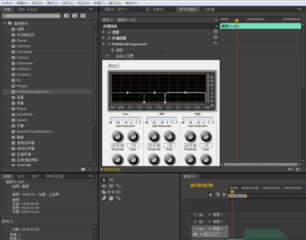Reset the MultibandCompressor effect icon
306x240 pixels.
215,43
